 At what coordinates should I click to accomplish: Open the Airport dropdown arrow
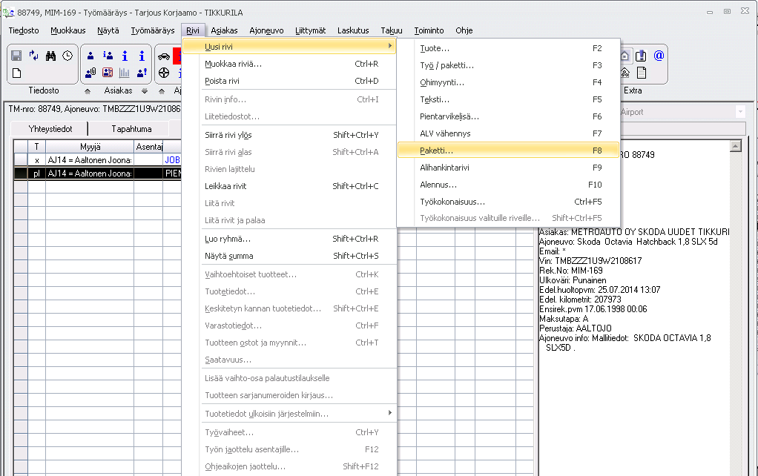pyautogui.click(x=740, y=112)
